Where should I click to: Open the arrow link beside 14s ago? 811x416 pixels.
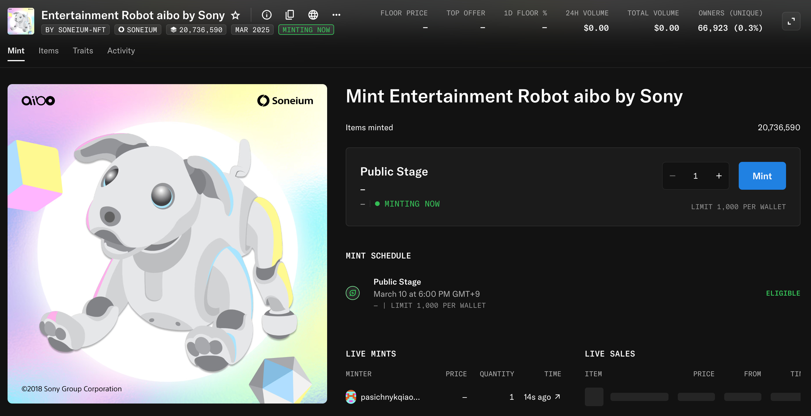tap(558, 397)
